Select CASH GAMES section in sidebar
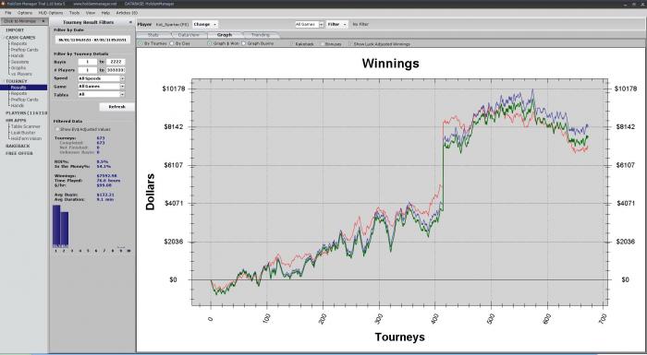The width and height of the screenshot is (647, 355). (x=20, y=38)
